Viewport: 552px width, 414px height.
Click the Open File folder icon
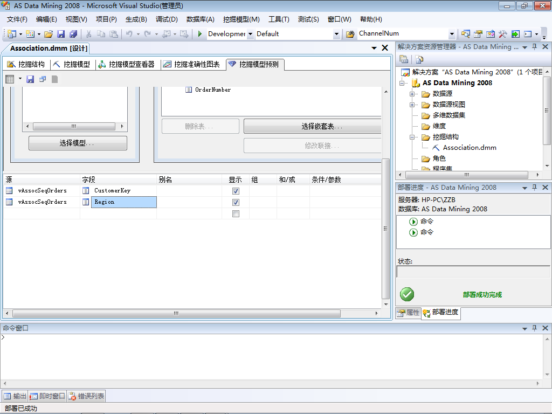coord(49,34)
